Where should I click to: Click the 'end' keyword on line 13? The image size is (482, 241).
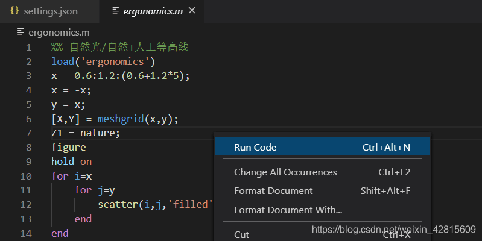tap(83, 219)
